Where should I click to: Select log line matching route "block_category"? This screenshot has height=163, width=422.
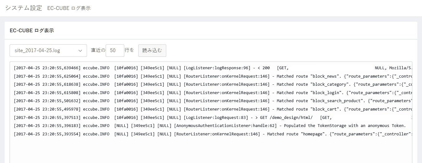click(x=213, y=84)
